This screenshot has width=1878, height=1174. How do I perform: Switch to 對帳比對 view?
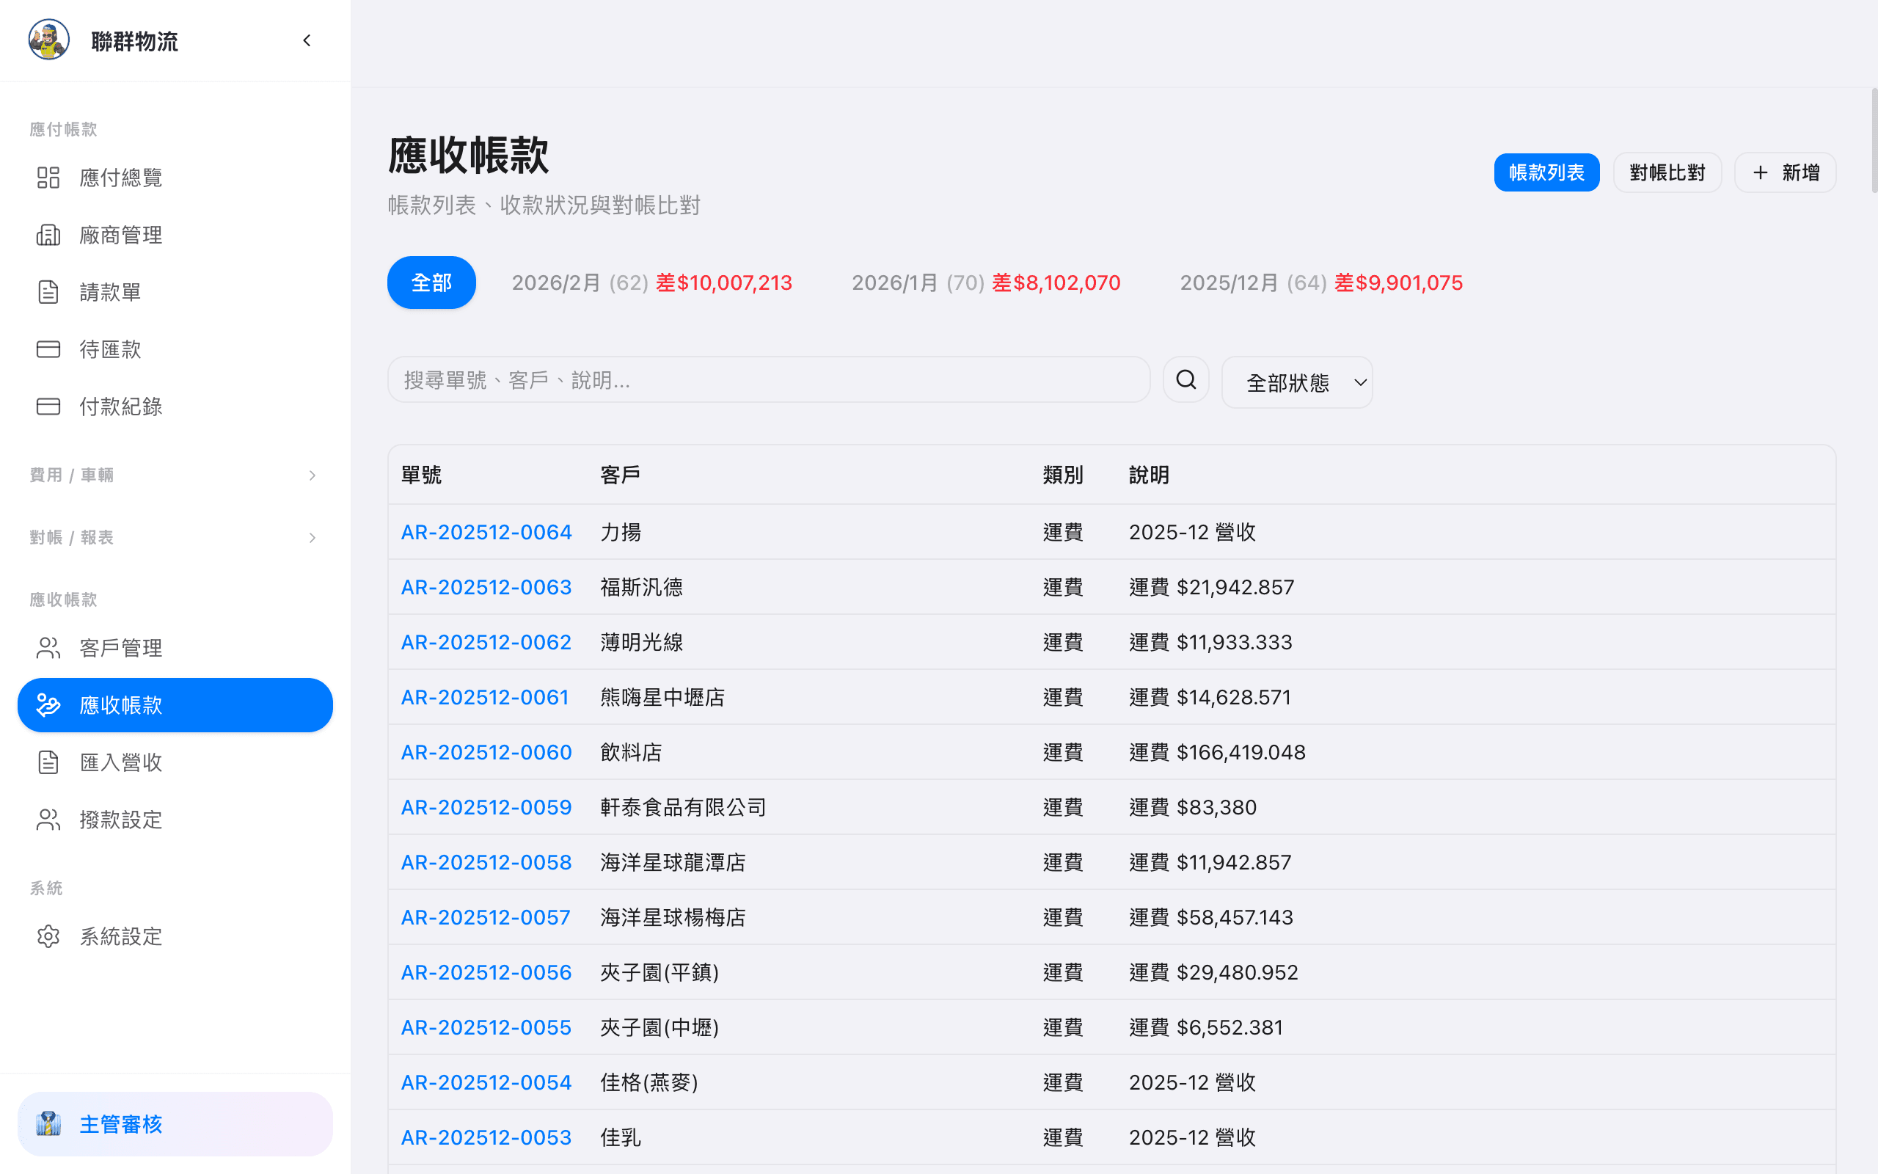[1667, 172]
